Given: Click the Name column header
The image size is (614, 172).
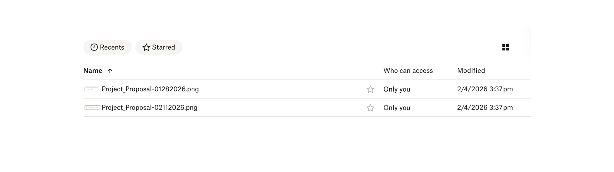Looking at the screenshot, I should (93, 70).
